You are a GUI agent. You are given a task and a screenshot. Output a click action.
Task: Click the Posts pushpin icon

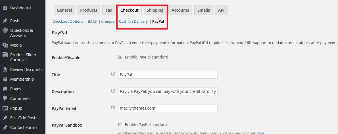(x=5, y=21)
